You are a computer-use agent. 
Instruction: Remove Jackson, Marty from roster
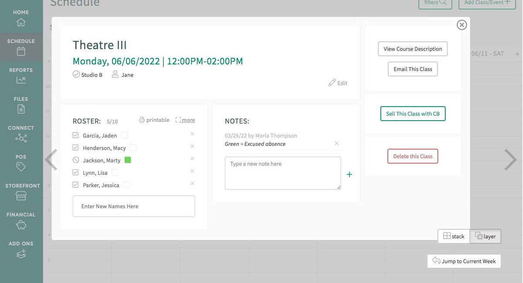[192, 158]
